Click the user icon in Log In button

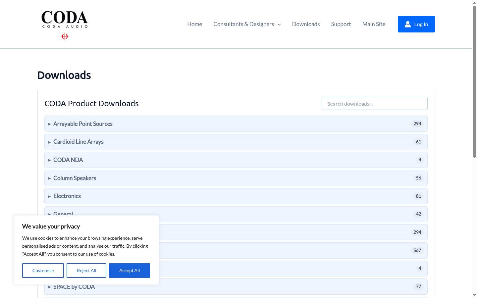click(x=408, y=24)
